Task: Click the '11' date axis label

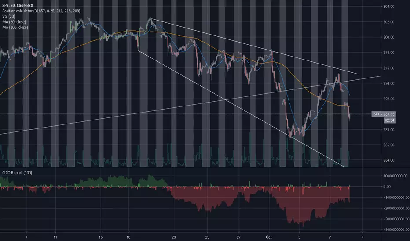Action: [x=55, y=237]
